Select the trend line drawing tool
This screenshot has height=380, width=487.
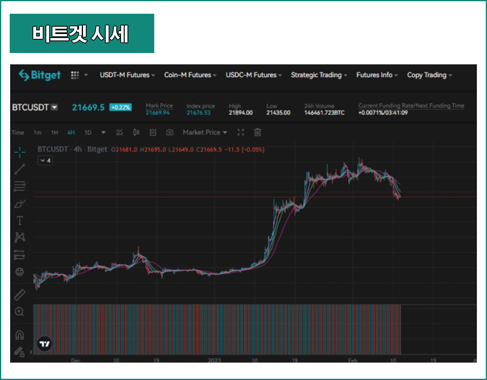19,169
